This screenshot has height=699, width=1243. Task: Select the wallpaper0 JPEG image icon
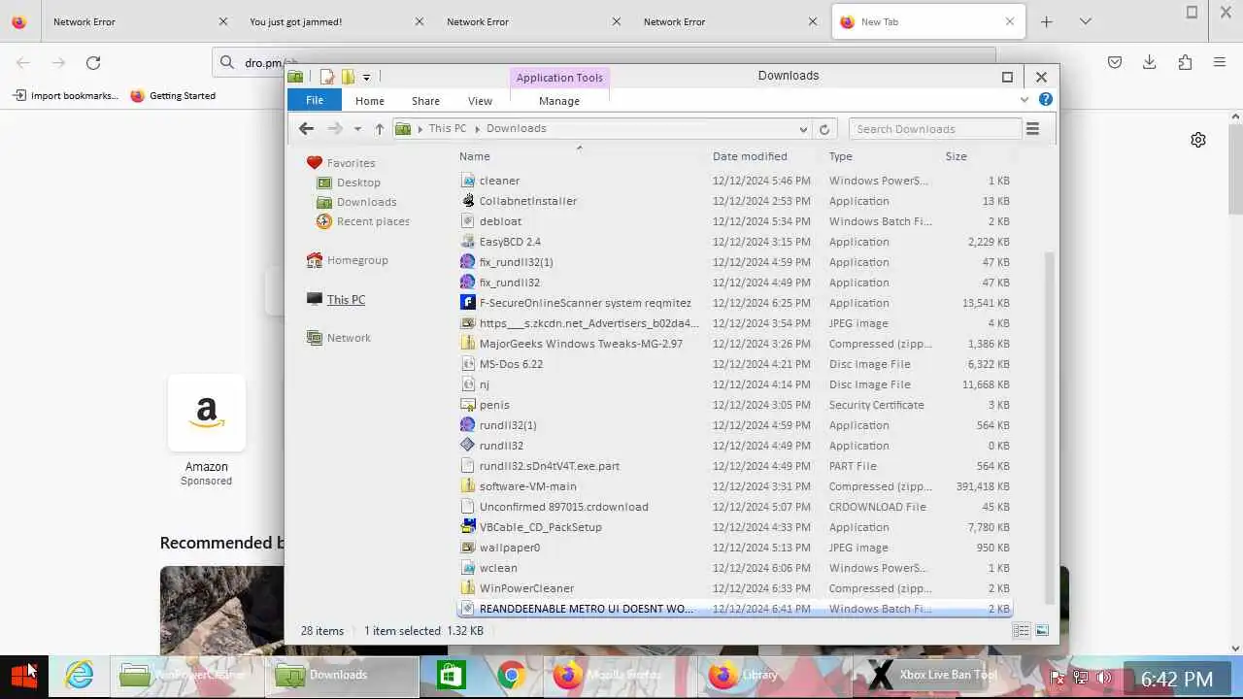[469, 548]
